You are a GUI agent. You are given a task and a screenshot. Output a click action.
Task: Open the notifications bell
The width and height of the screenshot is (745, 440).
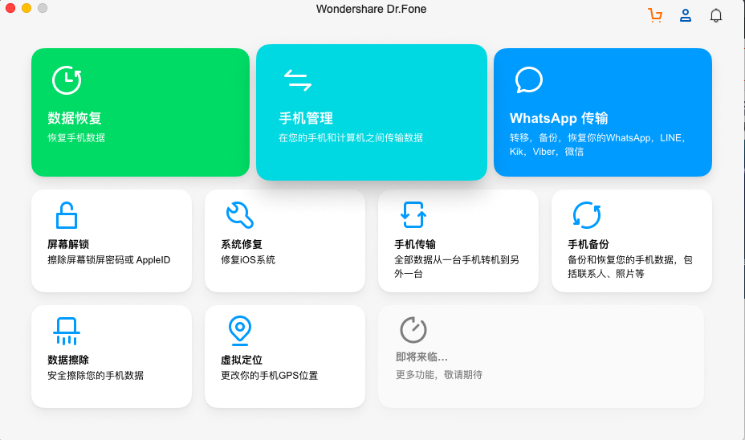point(716,16)
